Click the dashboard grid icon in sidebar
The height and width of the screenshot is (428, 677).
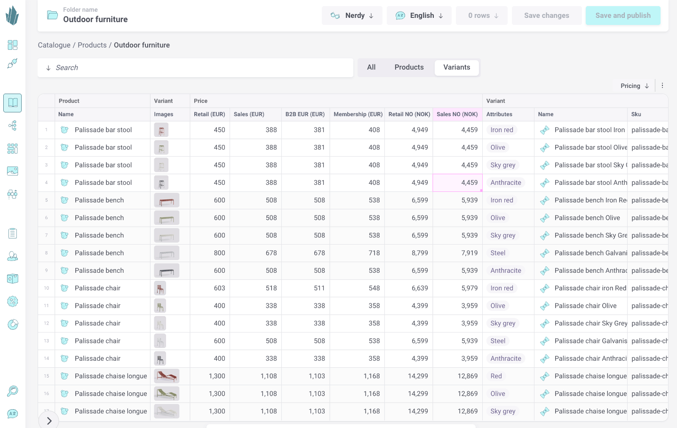click(x=13, y=45)
